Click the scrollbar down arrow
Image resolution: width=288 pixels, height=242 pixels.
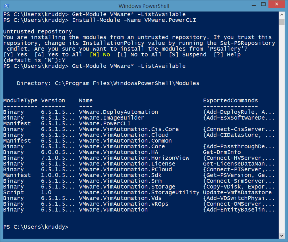[x=282, y=235]
